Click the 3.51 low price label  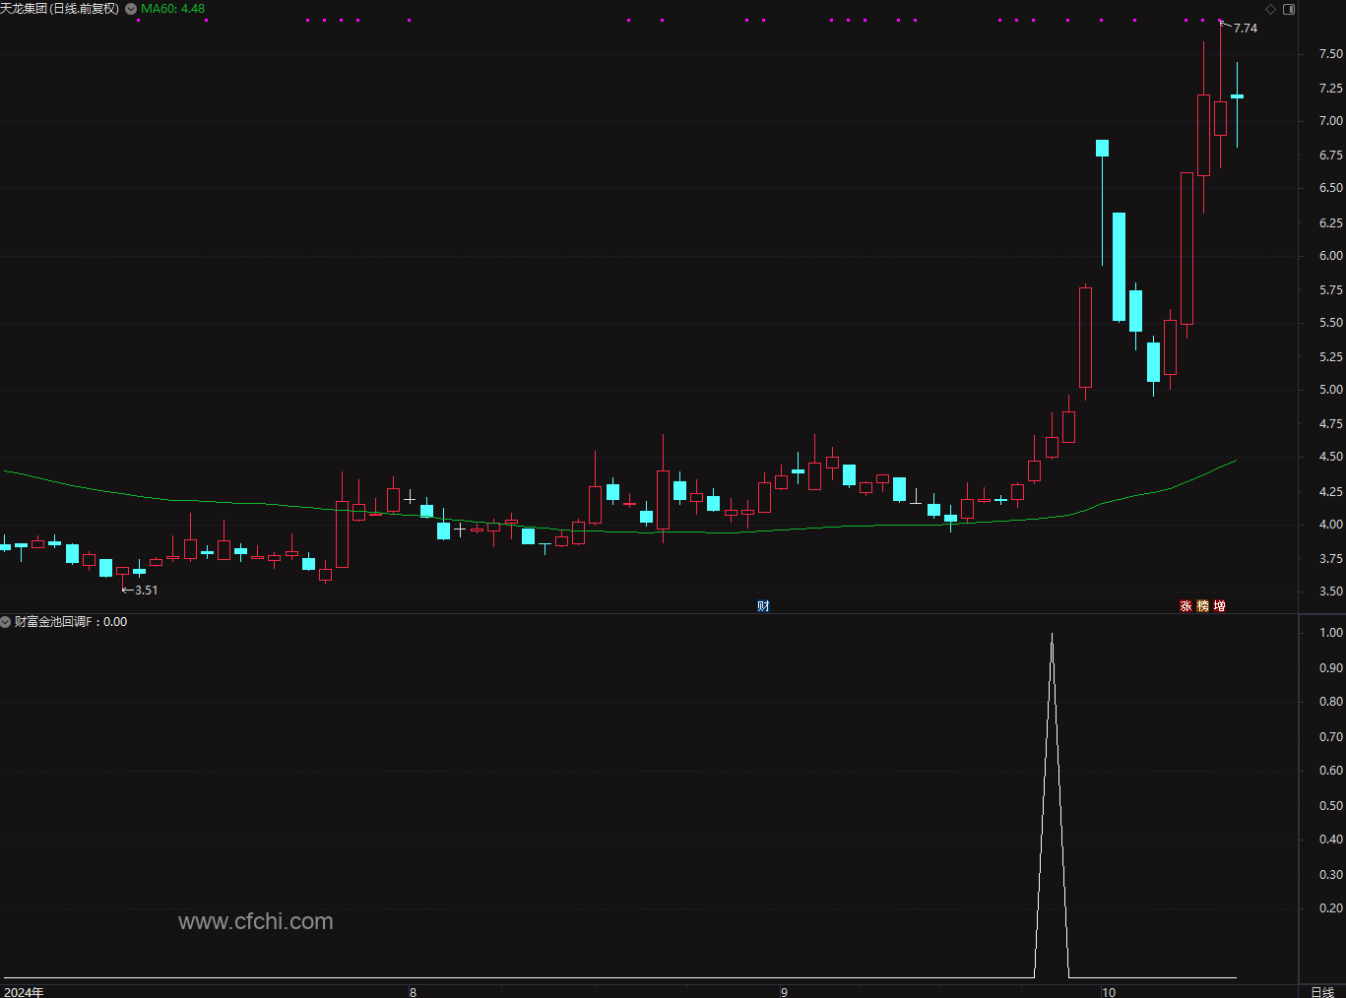146,591
